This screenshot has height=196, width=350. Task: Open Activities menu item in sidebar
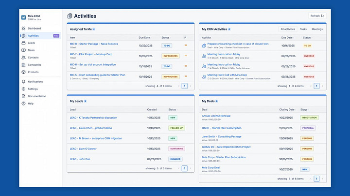click(40, 36)
